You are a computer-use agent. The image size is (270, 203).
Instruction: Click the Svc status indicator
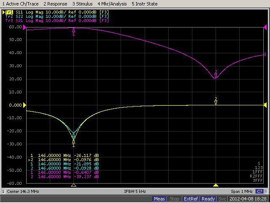(x=222, y=199)
